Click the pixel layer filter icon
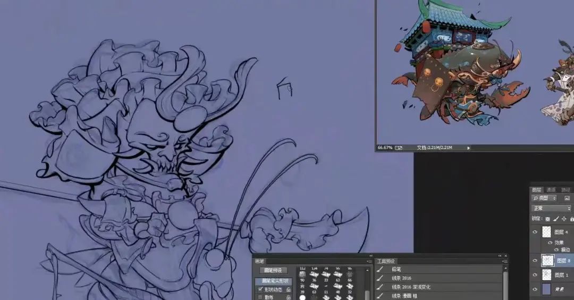Image resolution: width=574 pixels, height=300 pixels. point(567,198)
